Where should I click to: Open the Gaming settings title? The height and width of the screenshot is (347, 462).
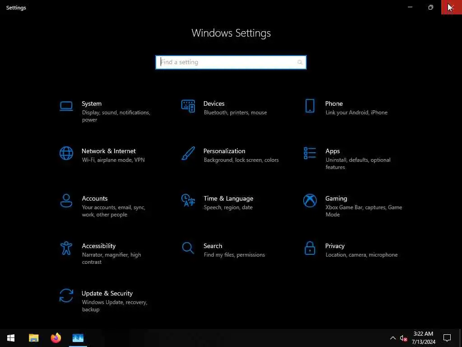[336, 199]
